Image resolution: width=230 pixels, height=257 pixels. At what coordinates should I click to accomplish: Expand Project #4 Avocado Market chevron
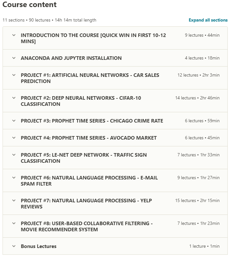point(14,138)
